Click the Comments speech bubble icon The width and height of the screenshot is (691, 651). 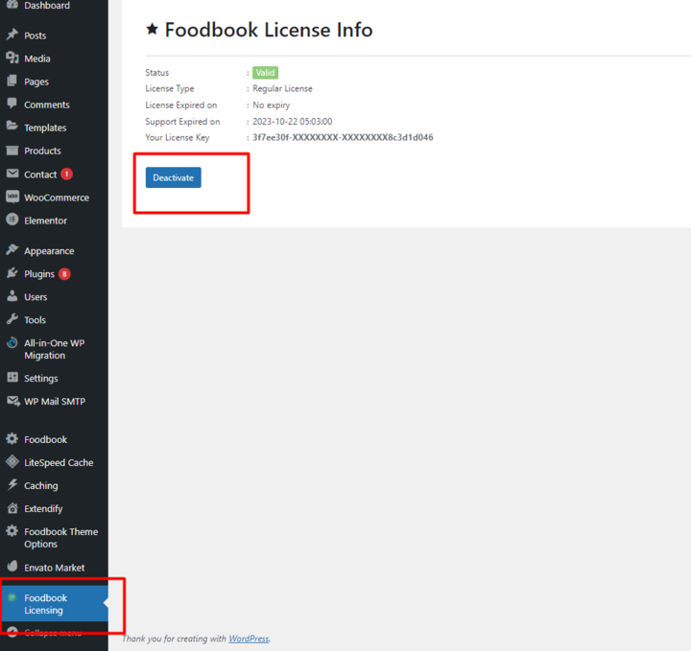pos(12,104)
